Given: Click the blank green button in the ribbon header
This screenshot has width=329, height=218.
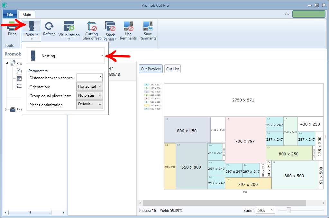Looking at the screenshot, I should 309,14.
